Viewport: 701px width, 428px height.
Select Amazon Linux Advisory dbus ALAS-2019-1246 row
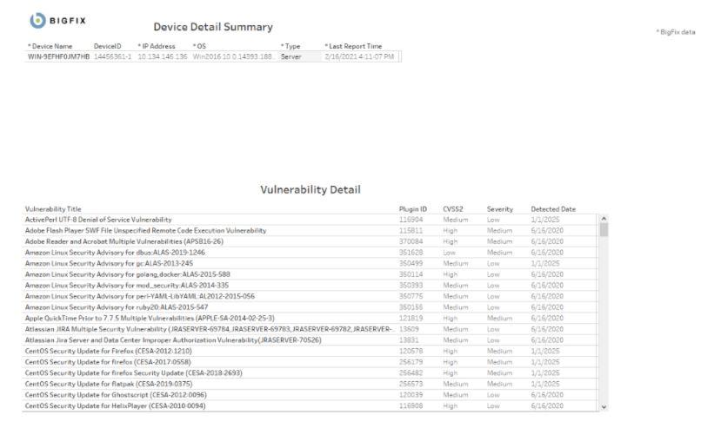(x=310, y=253)
